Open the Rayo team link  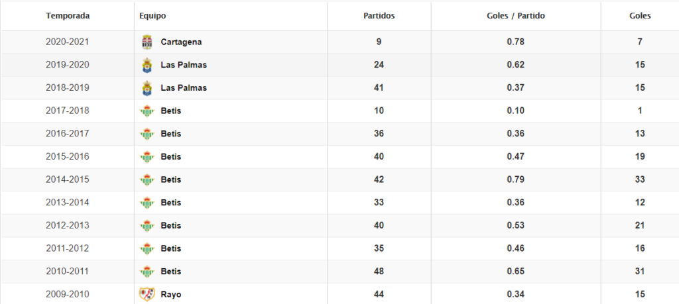click(x=170, y=294)
